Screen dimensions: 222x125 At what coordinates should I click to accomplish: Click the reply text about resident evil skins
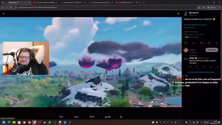(202, 62)
